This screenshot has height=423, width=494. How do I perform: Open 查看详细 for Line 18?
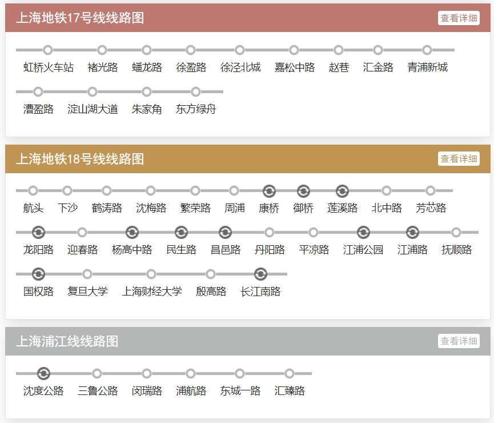[x=459, y=159]
